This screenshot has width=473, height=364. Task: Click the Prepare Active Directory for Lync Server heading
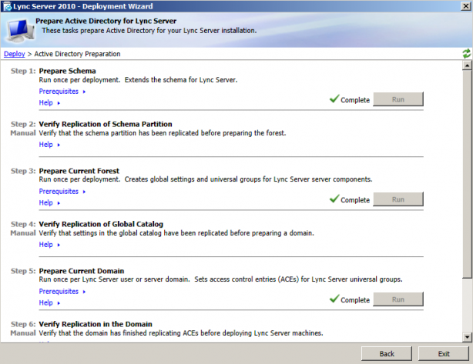(106, 21)
